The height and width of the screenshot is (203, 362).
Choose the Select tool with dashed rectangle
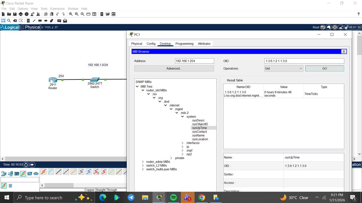click(3, 20)
